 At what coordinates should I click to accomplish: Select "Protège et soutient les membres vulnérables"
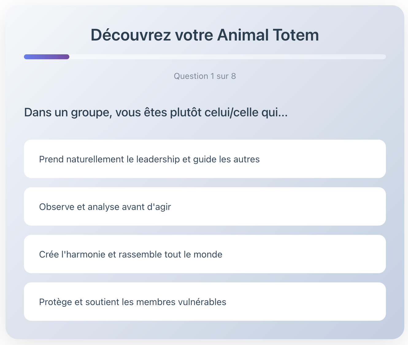tap(205, 302)
